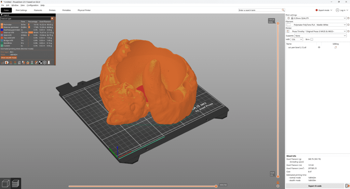Expand the Infill percentage dropdown
Screen dimensions: 350x189
297,40
